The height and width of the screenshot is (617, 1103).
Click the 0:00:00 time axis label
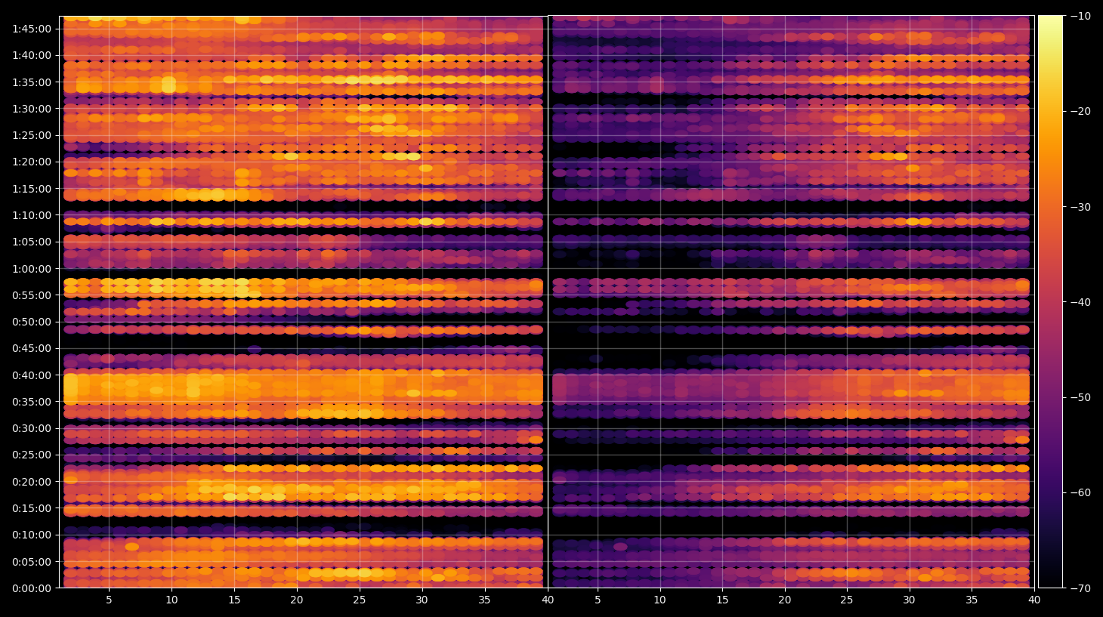tap(32, 588)
